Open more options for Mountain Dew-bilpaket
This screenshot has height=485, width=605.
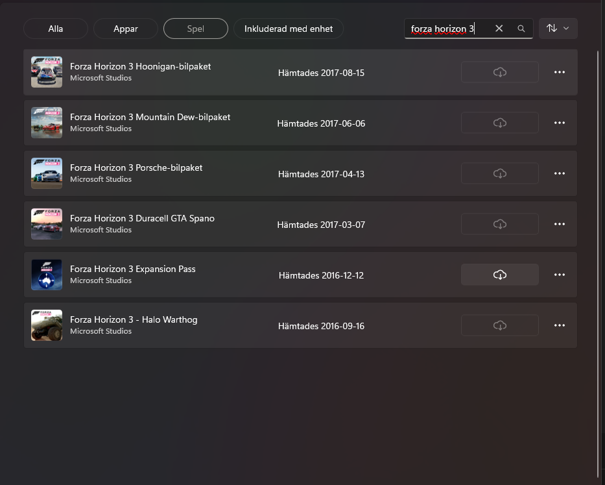pos(560,123)
